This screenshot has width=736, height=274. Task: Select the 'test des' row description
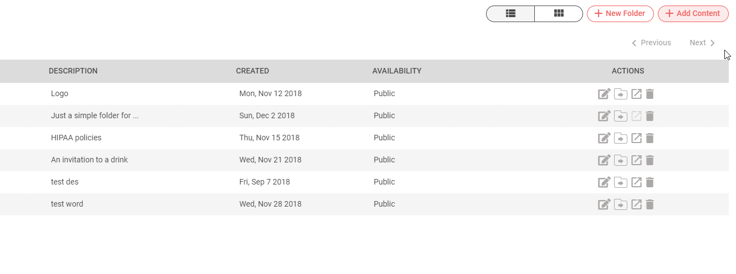point(65,182)
